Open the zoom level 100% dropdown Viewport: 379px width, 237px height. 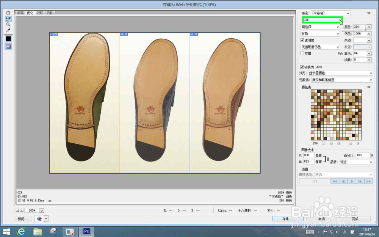pos(42,210)
